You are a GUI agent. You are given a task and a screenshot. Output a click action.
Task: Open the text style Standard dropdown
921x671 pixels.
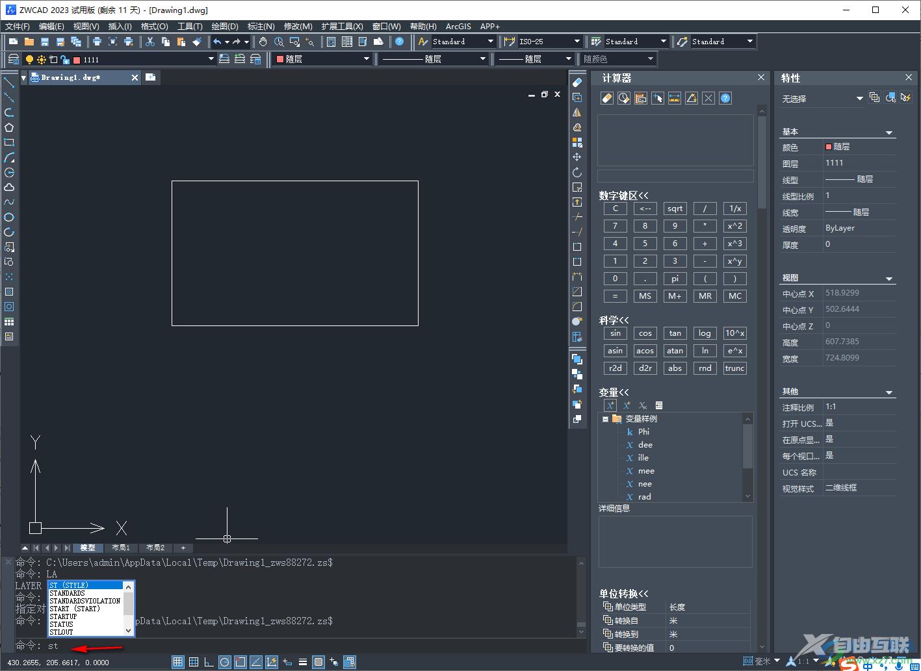pyautogui.click(x=491, y=42)
